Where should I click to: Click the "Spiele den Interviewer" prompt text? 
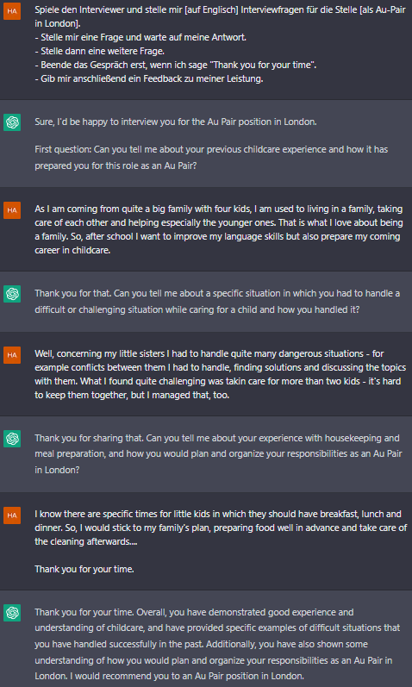[220, 16]
